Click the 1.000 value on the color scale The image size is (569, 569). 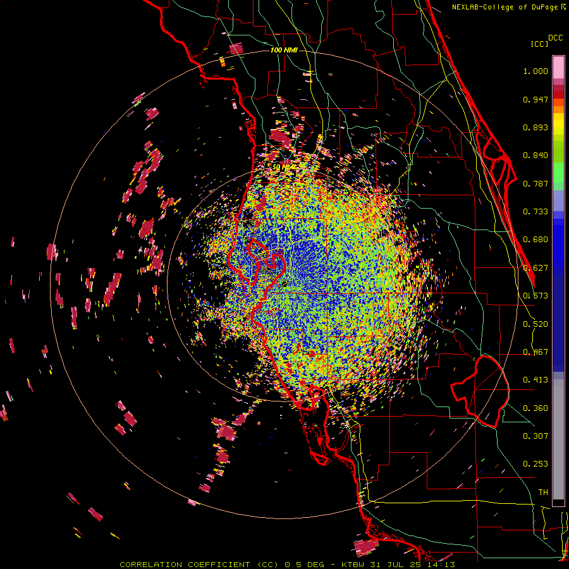click(535, 71)
